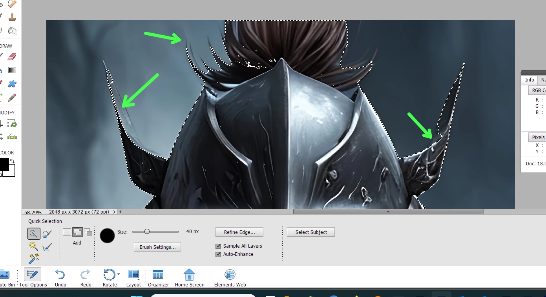546x297 pixels.
Task: Set selection mode to Subtract from selection
Action: (x=88, y=232)
